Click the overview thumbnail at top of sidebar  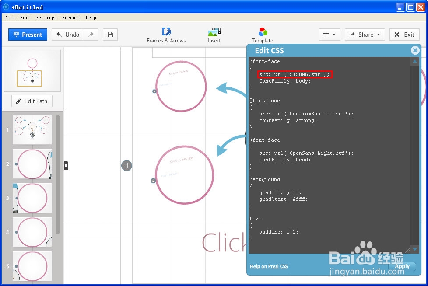[32, 70]
